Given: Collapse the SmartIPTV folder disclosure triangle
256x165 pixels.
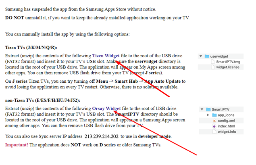Looking at the screenshot, I should [202, 109].
